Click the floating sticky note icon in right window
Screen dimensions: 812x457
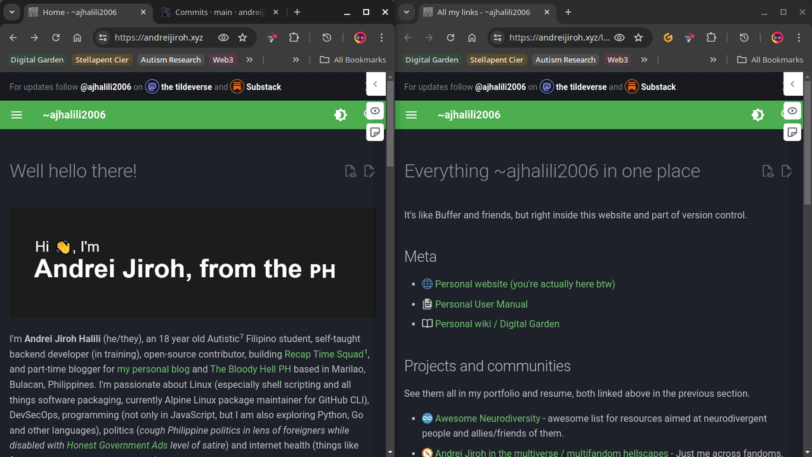point(792,132)
